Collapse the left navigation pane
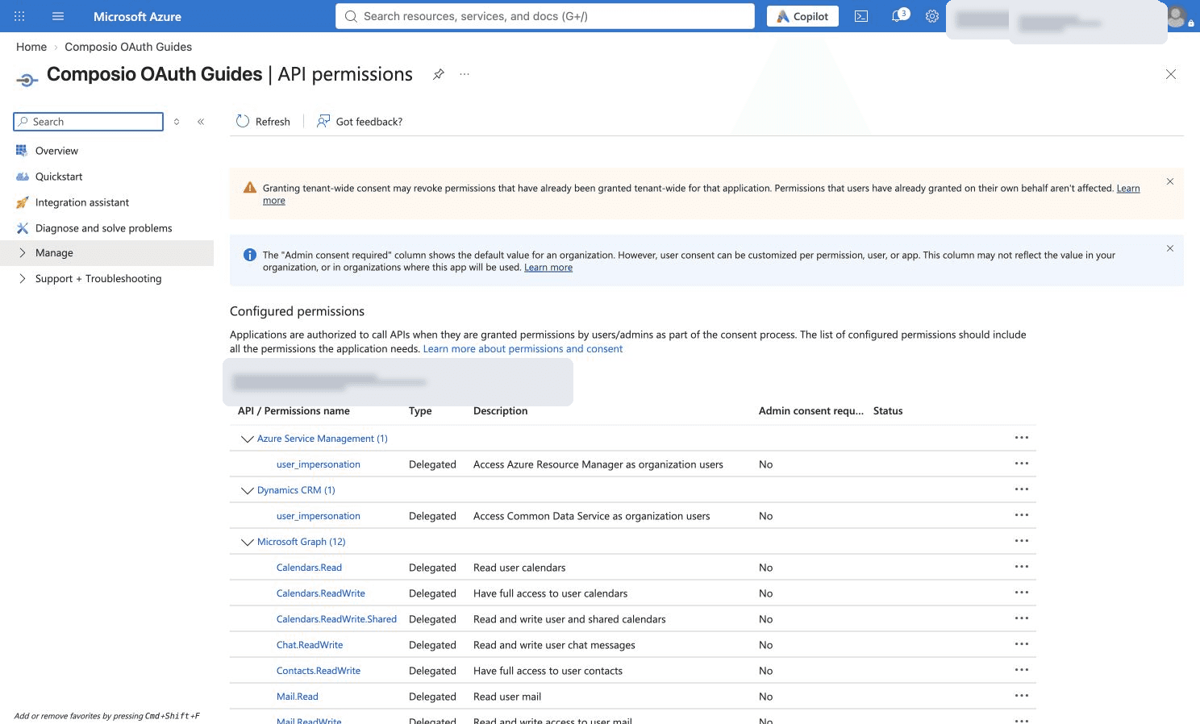Screen dimensions: 1200x724 201,122
